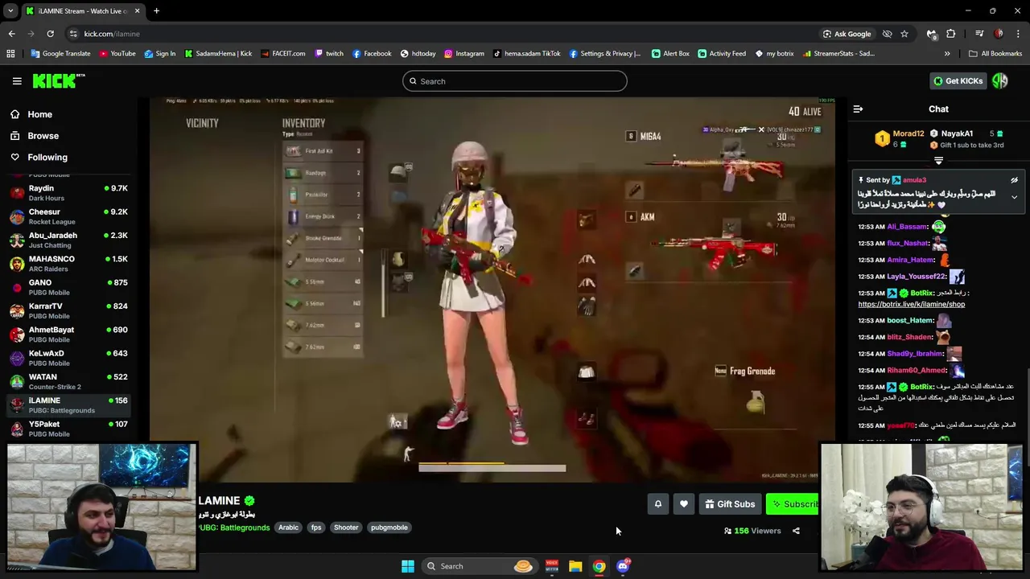1030x579 pixels.
Task: Click the Shooter tag
Action: pyautogui.click(x=346, y=528)
